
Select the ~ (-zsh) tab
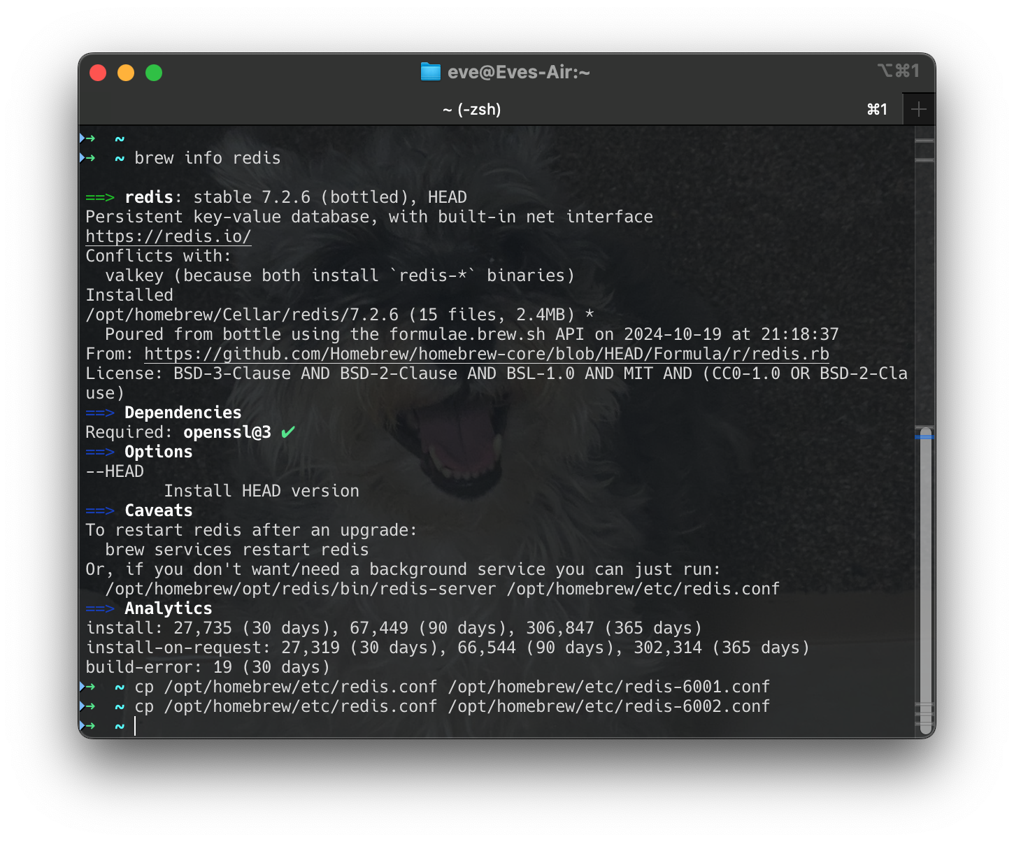pyautogui.click(x=471, y=109)
